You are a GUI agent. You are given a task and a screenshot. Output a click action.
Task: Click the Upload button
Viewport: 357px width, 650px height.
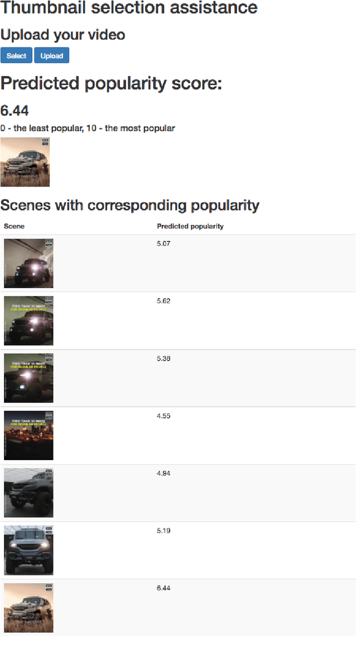click(x=51, y=56)
